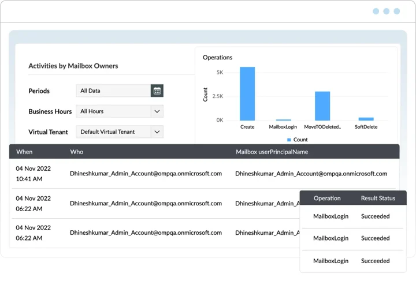Click the MailboxLogin bar in chart
The image size is (416, 285).
point(283,120)
